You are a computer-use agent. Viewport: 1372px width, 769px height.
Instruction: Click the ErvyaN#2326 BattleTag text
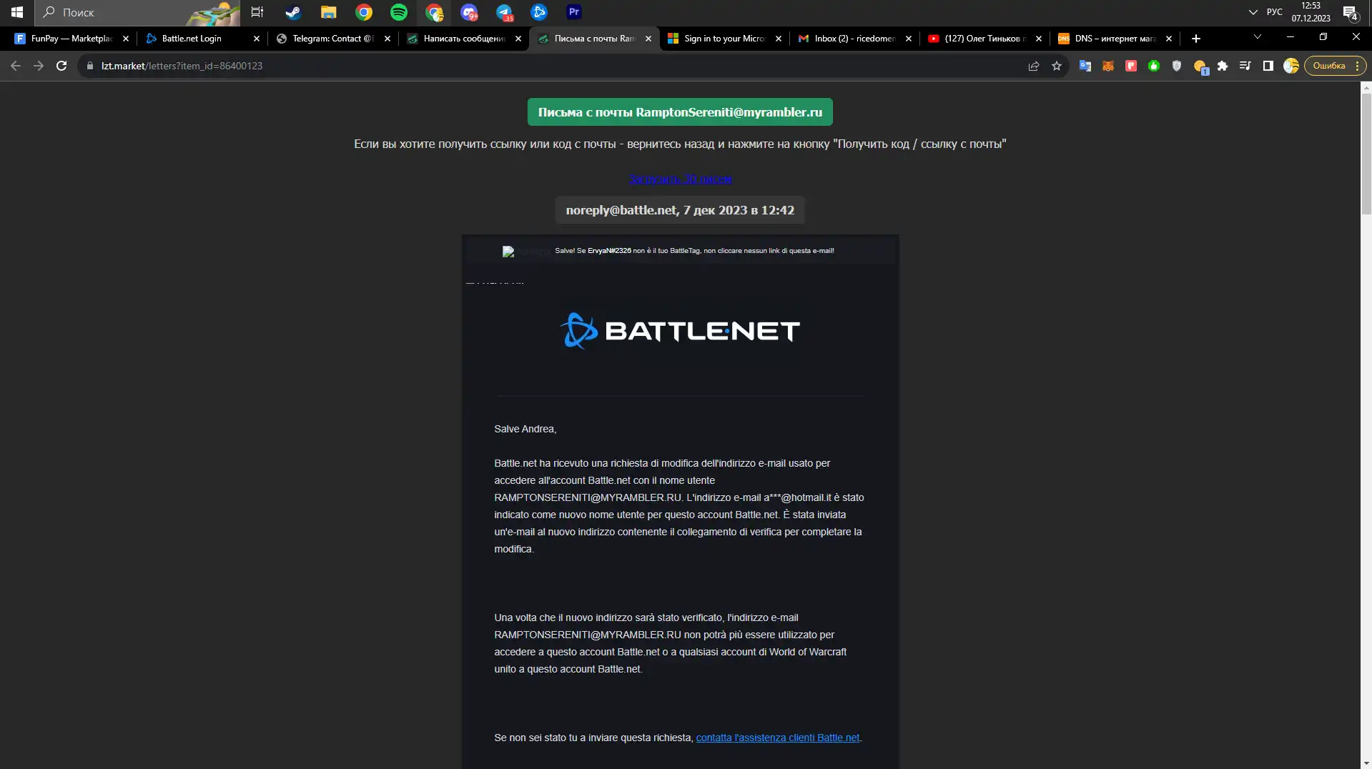(609, 251)
